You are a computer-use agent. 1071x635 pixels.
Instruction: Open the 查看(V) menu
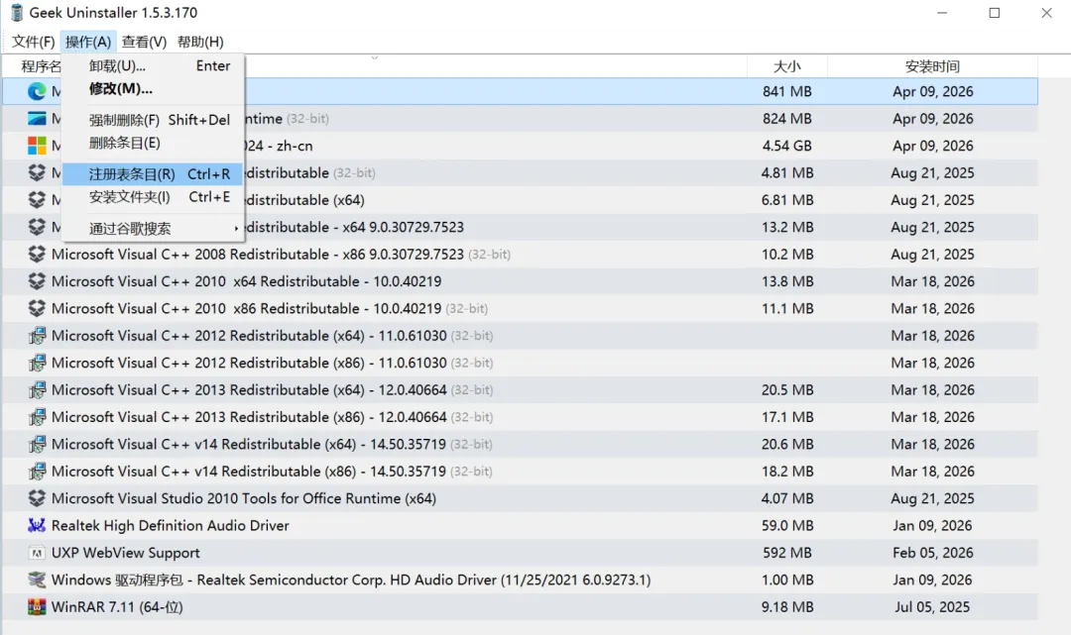pyautogui.click(x=144, y=42)
